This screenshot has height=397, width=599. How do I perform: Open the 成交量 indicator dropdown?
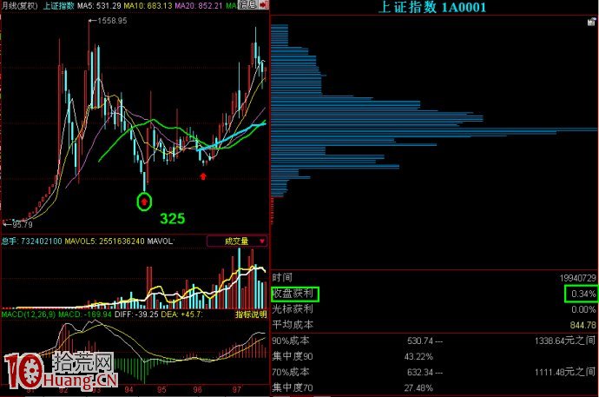(x=237, y=242)
